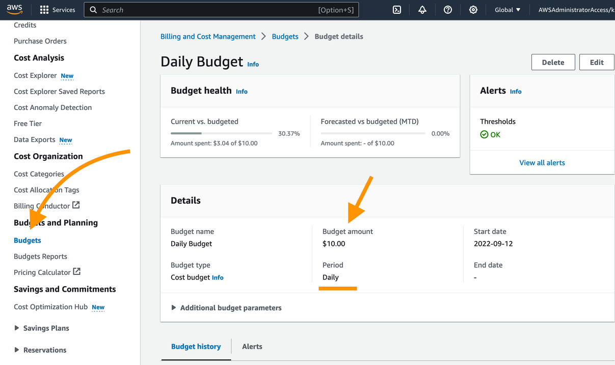Expand Additional budget parameters
Image resolution: width=615 pixels, height=365 pixels.
(226, 308)
